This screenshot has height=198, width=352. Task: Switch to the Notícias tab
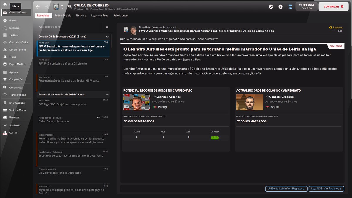point(81,16)
